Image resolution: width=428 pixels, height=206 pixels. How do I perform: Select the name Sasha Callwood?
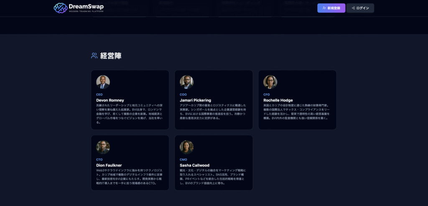point(195,166)
